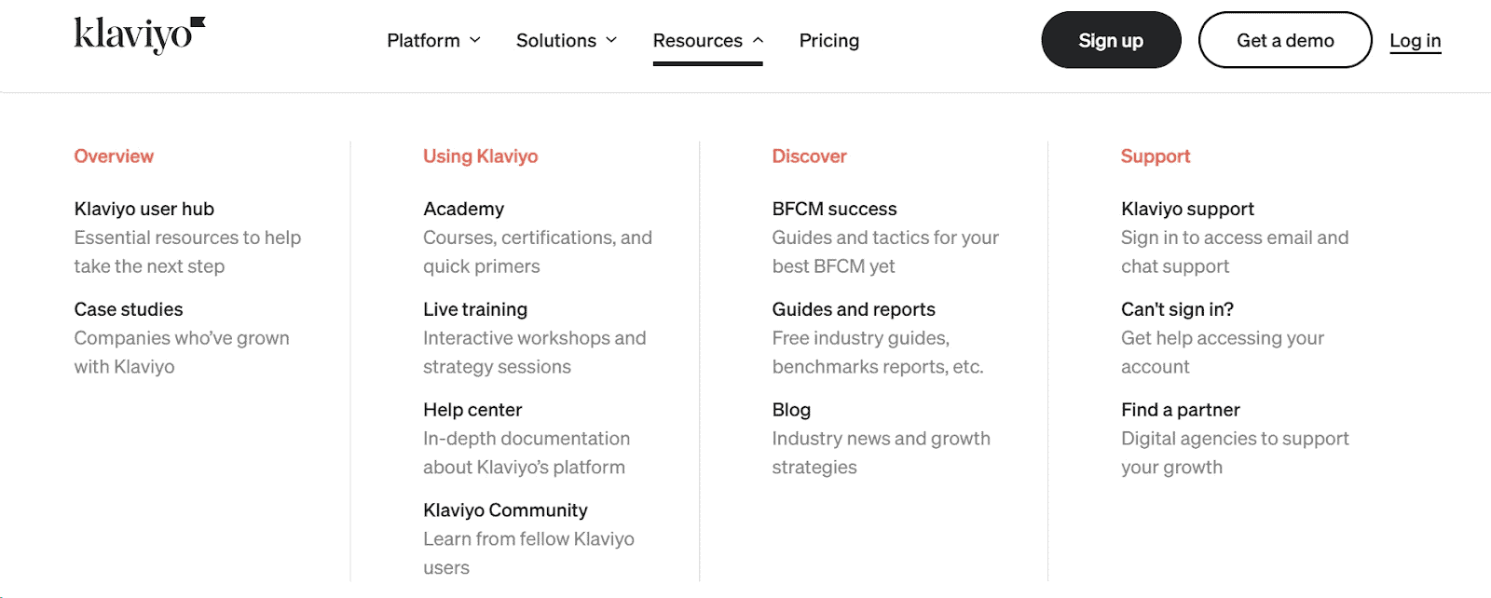Screen dimensions: 1491x598
Task: Read the Blog for industry news
Action: [x=790, y=409]
